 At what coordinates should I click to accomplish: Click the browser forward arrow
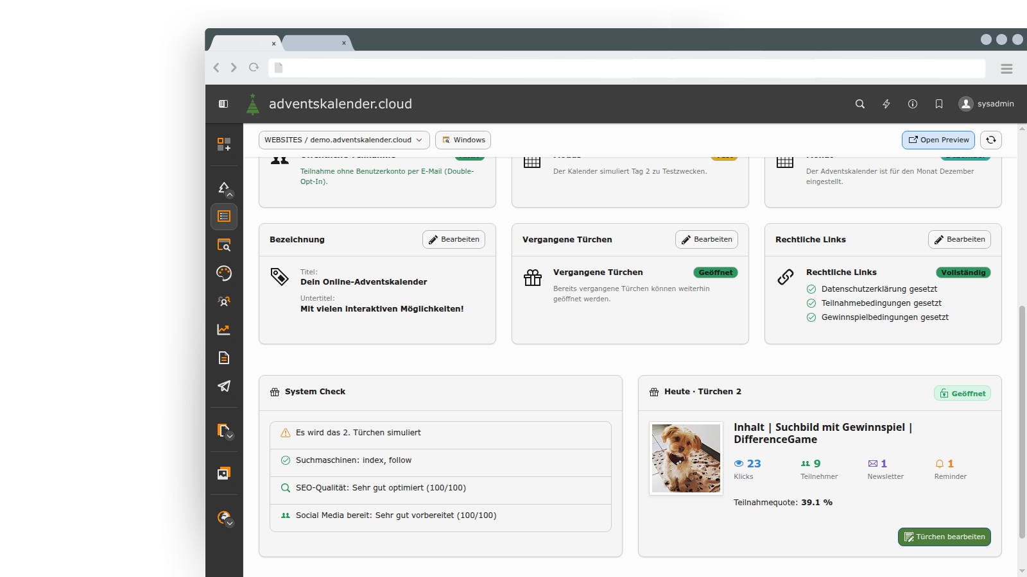pyautogui.click(x=234, y=67)
